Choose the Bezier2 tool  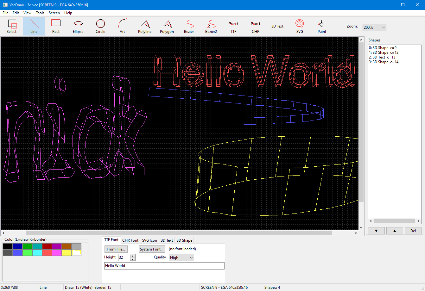pos(211,26)
